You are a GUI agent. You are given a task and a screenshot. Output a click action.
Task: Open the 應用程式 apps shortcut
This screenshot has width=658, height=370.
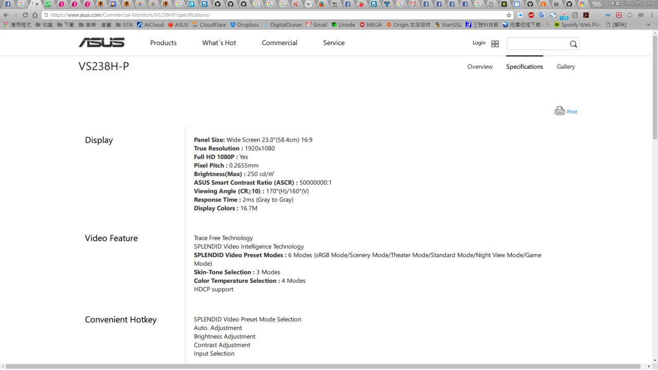coord(17,25)
